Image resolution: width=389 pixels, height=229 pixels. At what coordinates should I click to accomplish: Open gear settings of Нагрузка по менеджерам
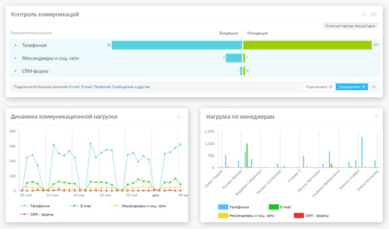[376, 117]
